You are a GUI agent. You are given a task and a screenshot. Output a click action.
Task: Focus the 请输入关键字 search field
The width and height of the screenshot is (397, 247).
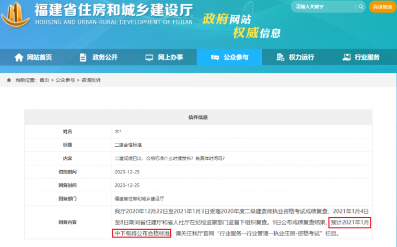tap(321, 7)
